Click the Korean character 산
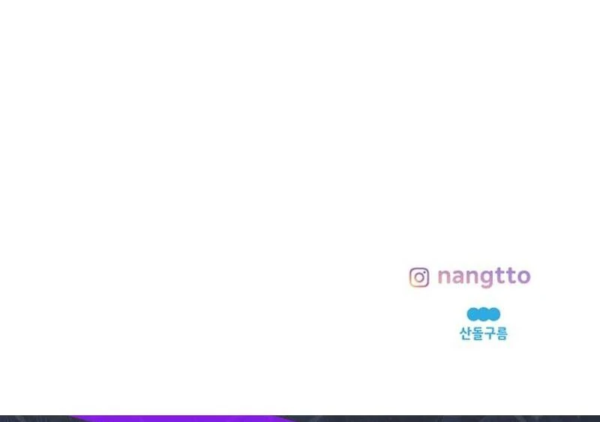 [x=465, y=333]
